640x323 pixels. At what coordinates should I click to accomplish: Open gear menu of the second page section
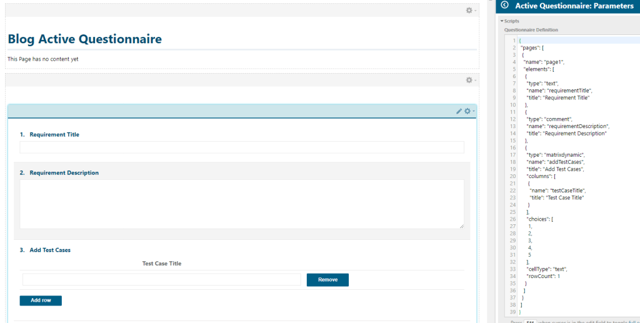tap(470, 80)
